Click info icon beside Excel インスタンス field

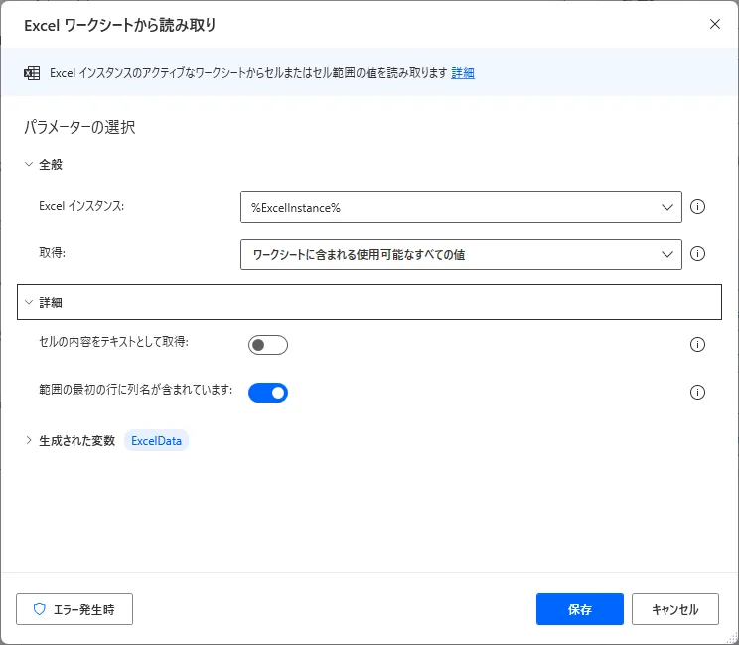pyautogui.click(x=697, y=207)
